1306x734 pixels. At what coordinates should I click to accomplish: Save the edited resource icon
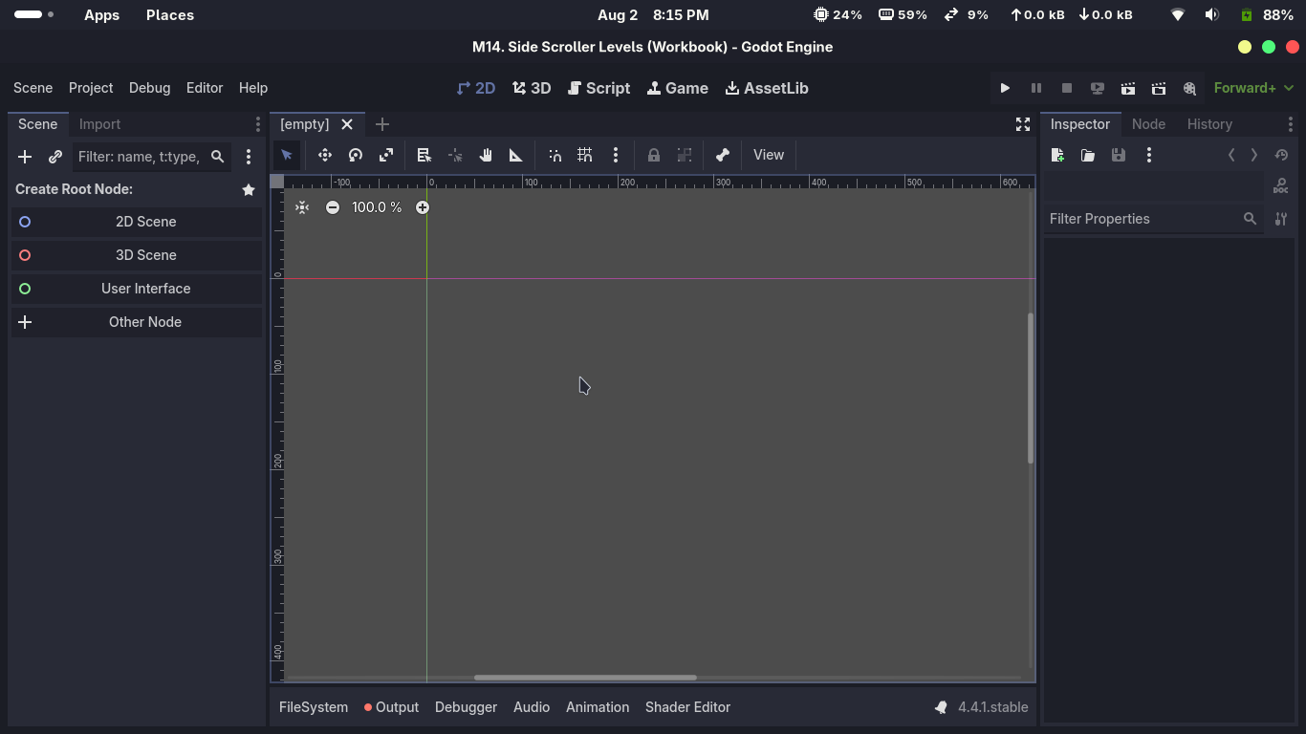(x=1119, y=155)
